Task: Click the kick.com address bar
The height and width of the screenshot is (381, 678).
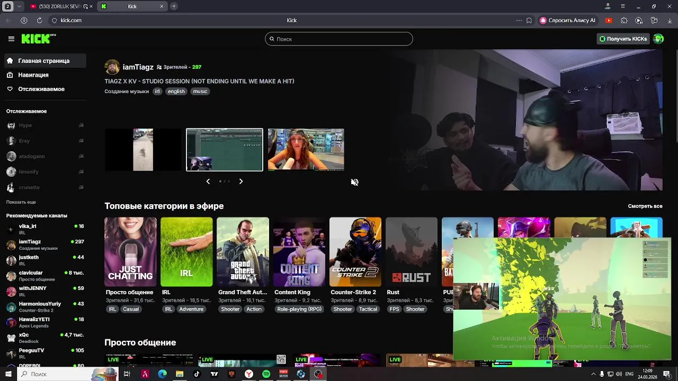Action: [x=71, y=20]
